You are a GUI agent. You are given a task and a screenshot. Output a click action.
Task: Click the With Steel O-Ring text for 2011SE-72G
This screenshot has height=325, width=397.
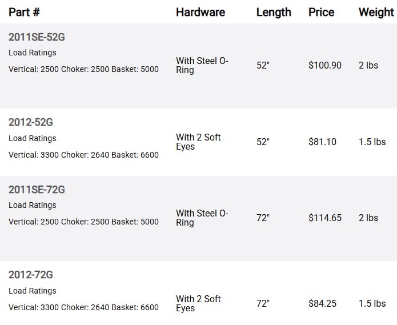coord(202,218)
